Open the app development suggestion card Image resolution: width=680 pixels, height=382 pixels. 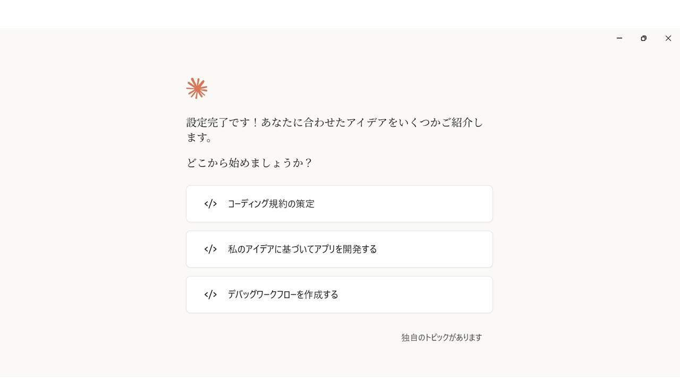point(339,249)
